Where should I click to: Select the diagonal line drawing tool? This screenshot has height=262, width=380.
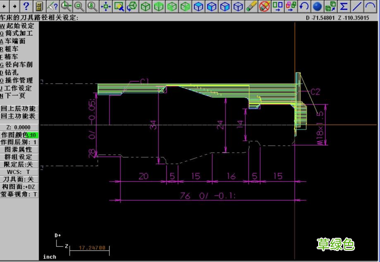[x=357, y=6]
